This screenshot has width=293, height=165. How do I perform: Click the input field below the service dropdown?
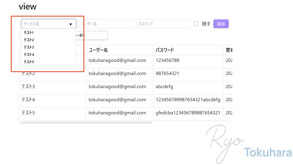tap(91, 35)
